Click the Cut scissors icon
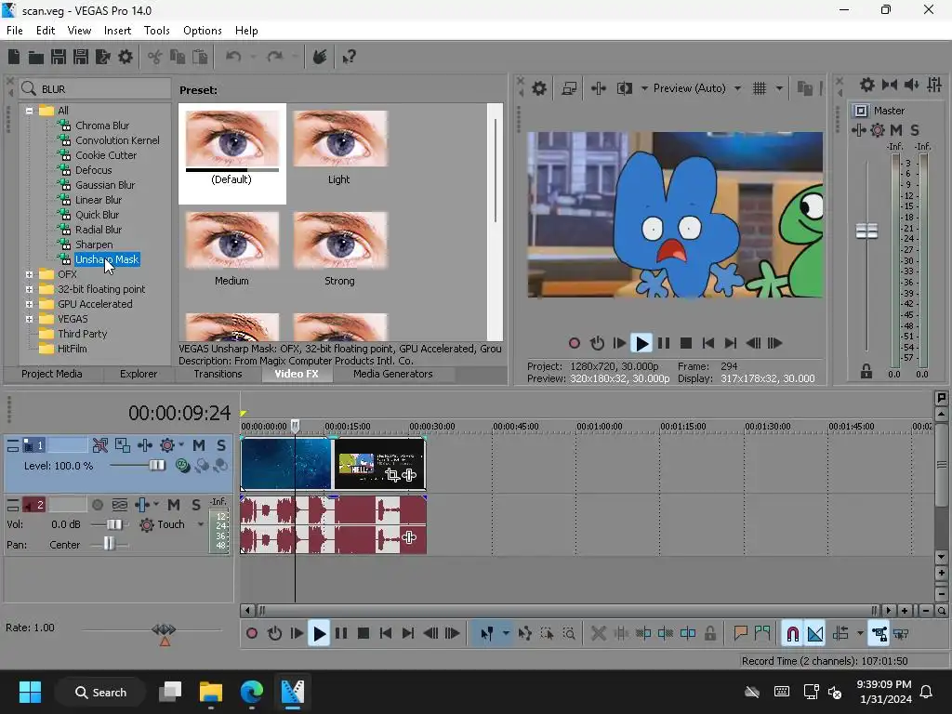Screen dimensions: 952x714 tap(155, 57)
